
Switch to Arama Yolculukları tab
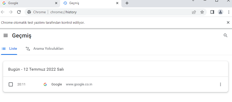pyautogui.click(x=45, y=48)
